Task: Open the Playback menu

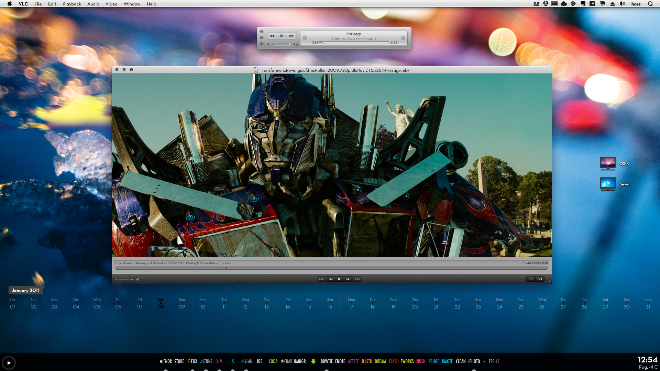Action: click(71, 4)
